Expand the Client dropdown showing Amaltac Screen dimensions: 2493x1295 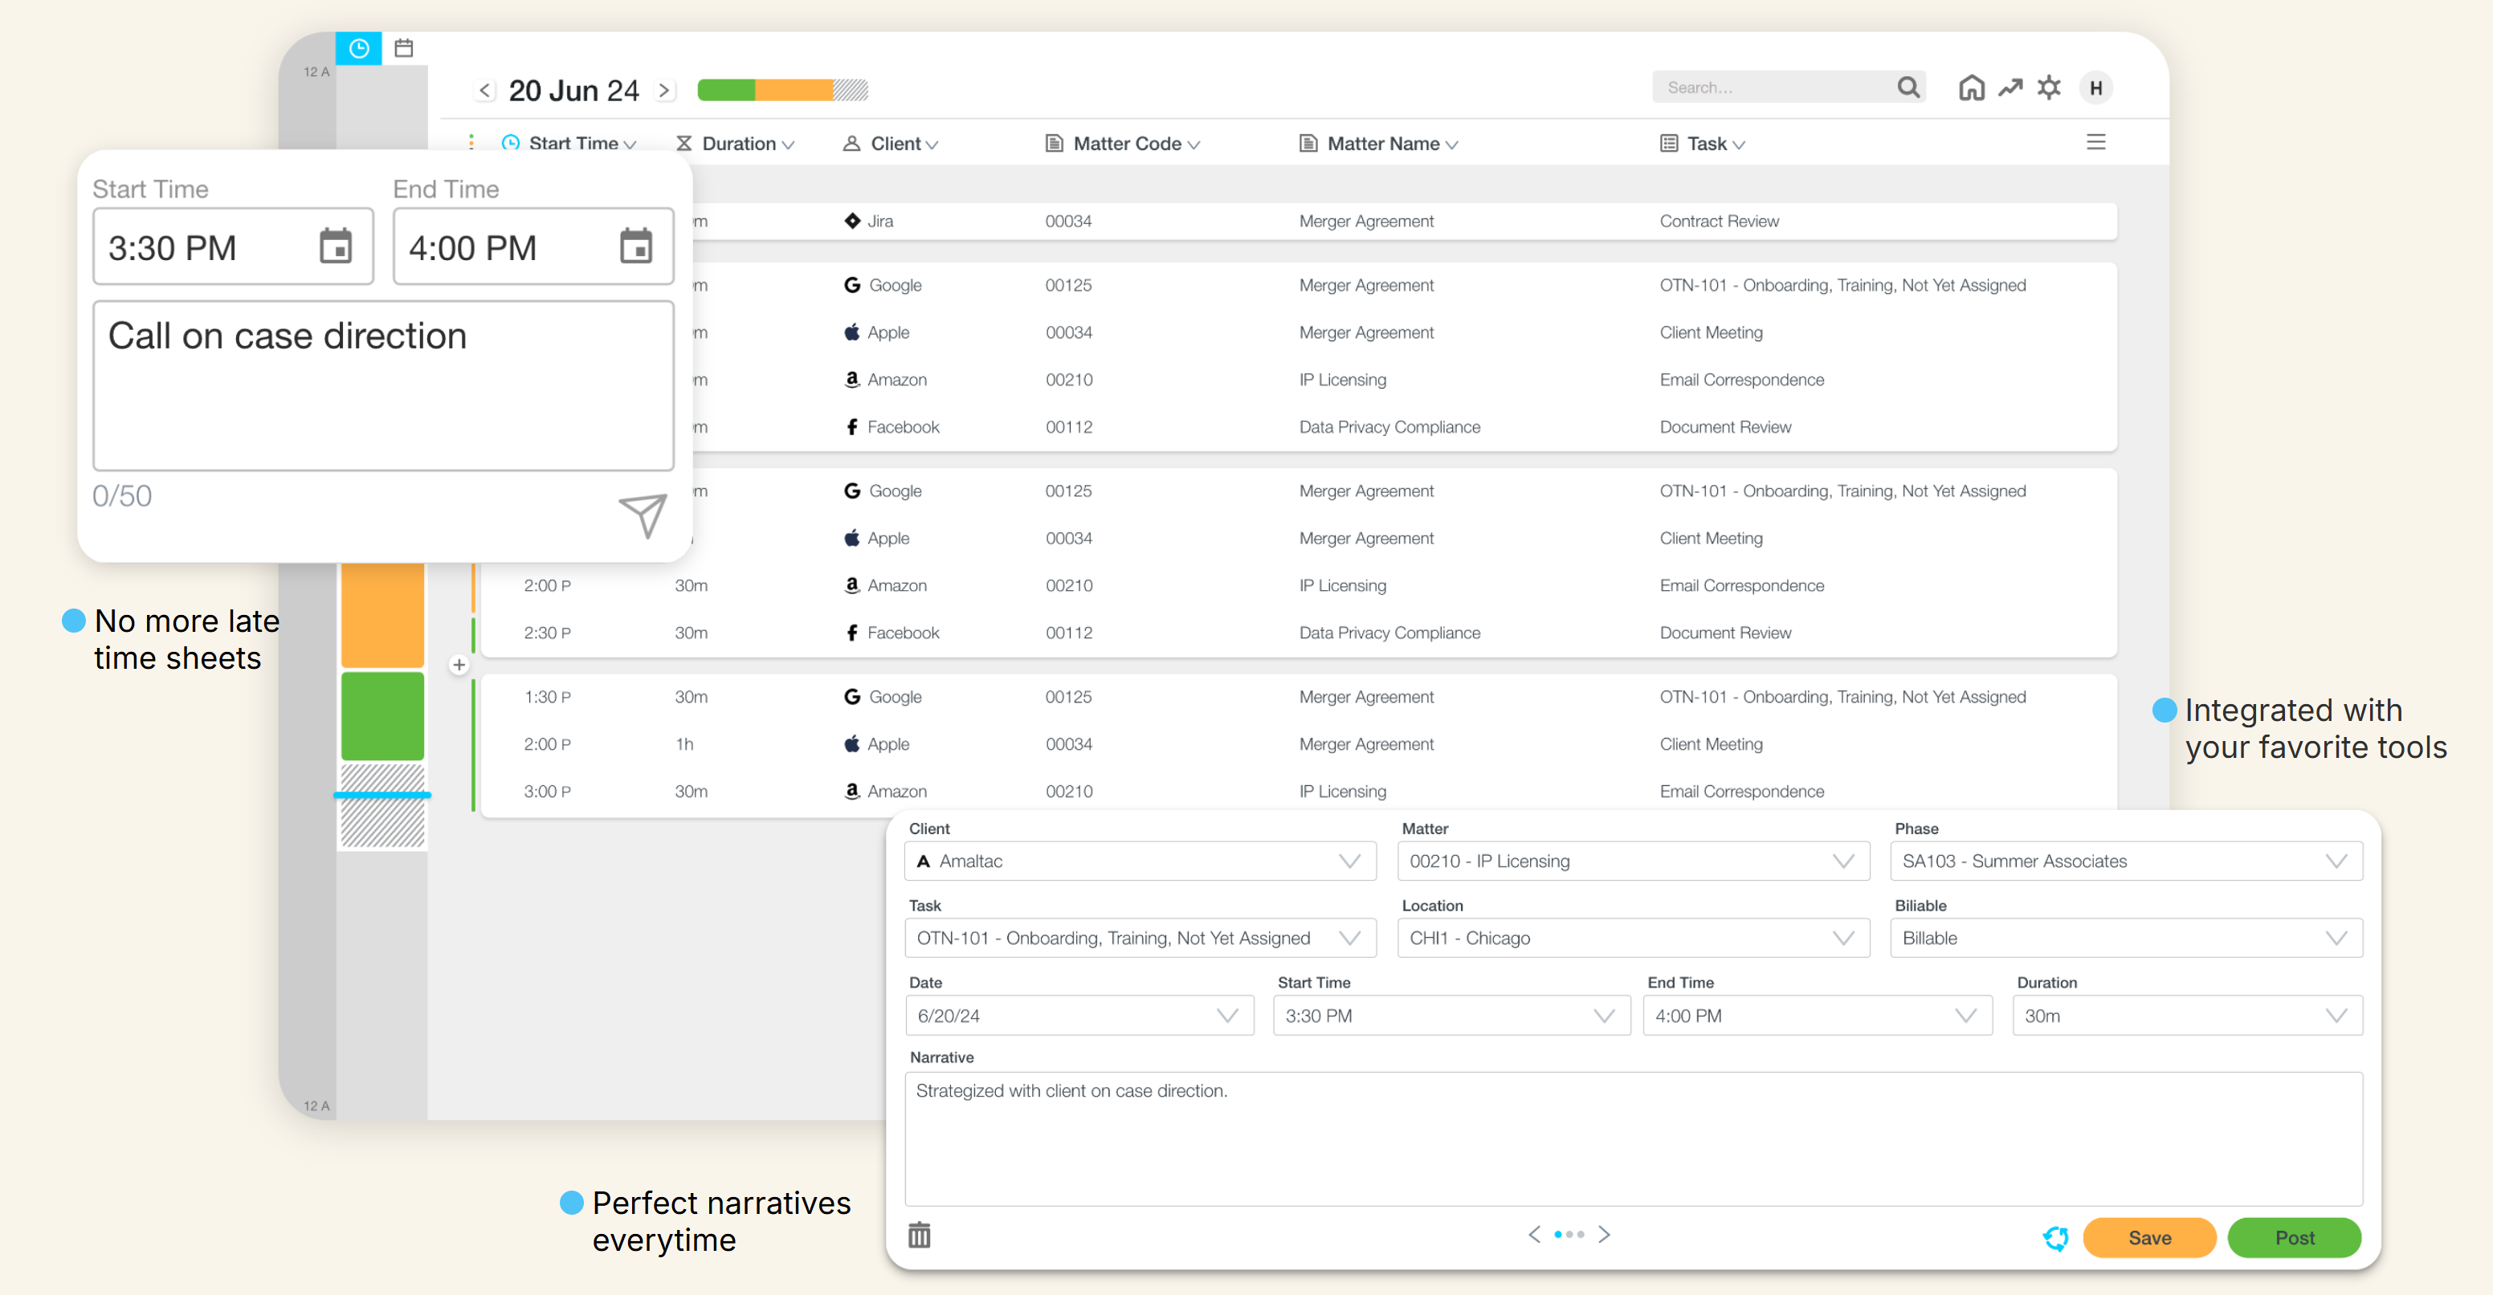1139,861
